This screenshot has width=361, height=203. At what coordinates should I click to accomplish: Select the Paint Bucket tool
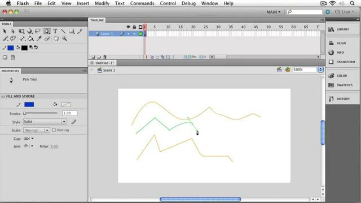click(30, 38)
